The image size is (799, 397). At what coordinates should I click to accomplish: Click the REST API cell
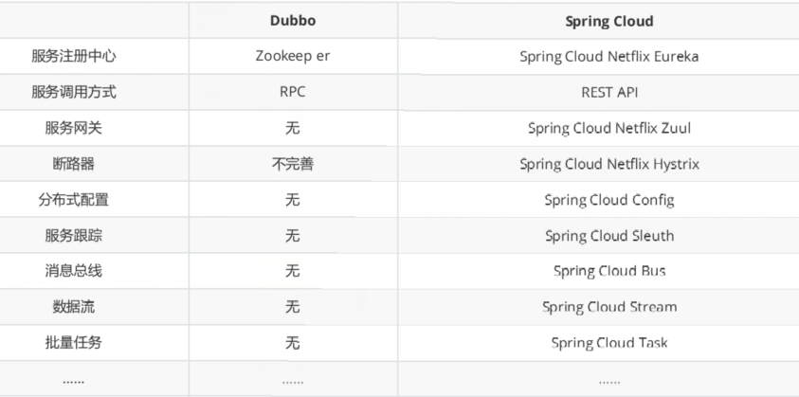[x=608, y=93]
